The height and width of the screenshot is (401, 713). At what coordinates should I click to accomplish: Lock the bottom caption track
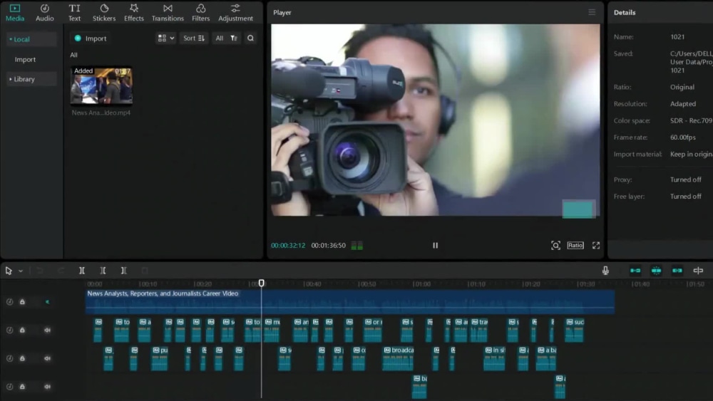click(22, 387)
